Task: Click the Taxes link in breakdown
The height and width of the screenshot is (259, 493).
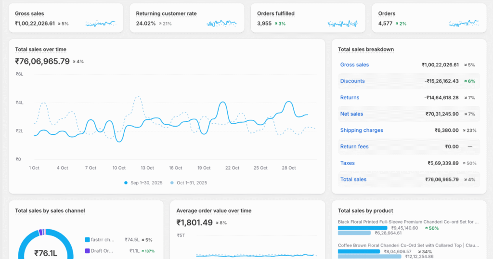Action: [347, 163]
